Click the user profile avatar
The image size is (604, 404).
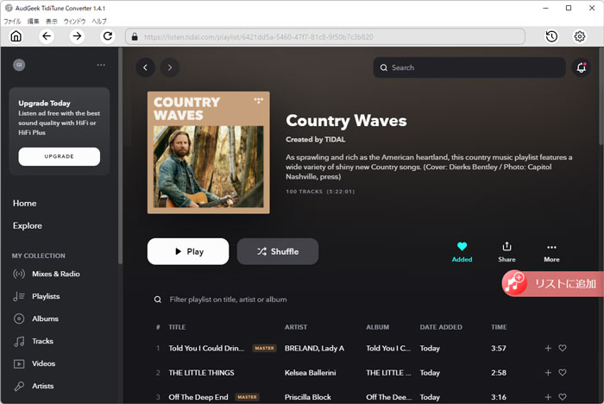[x=19, y=65]
